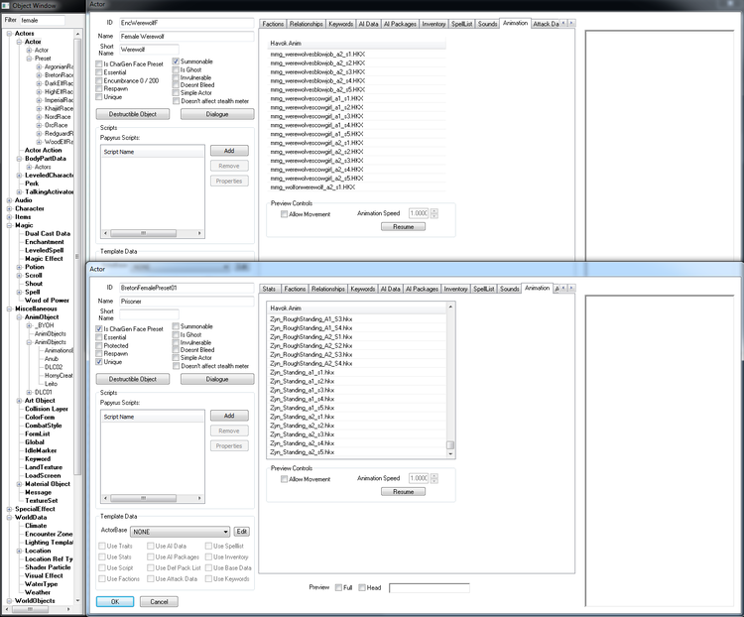Toggle Is Ghost in Prisoner actor window
This screenshot has height=617, width=744.
click(x=176, y=334)
